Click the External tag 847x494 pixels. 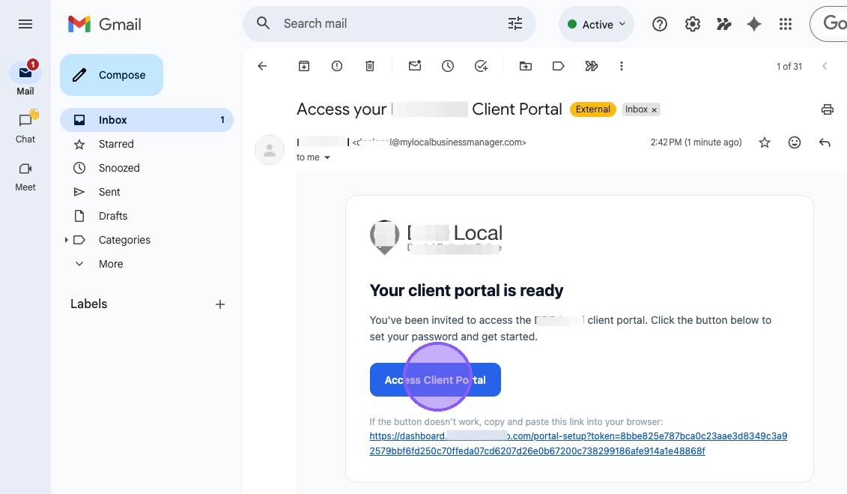(592, 109)
